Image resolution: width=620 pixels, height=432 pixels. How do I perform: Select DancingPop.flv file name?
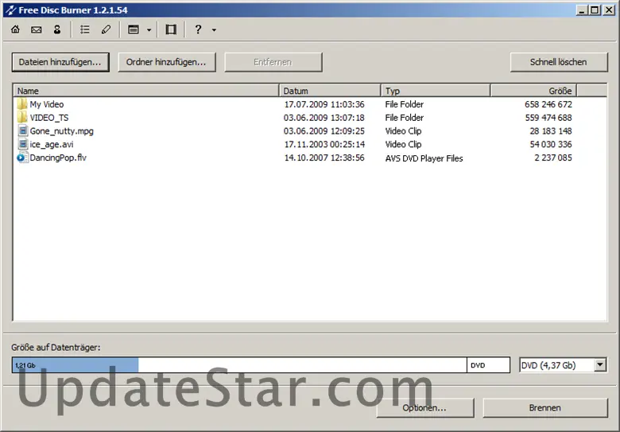coord(58,158)
